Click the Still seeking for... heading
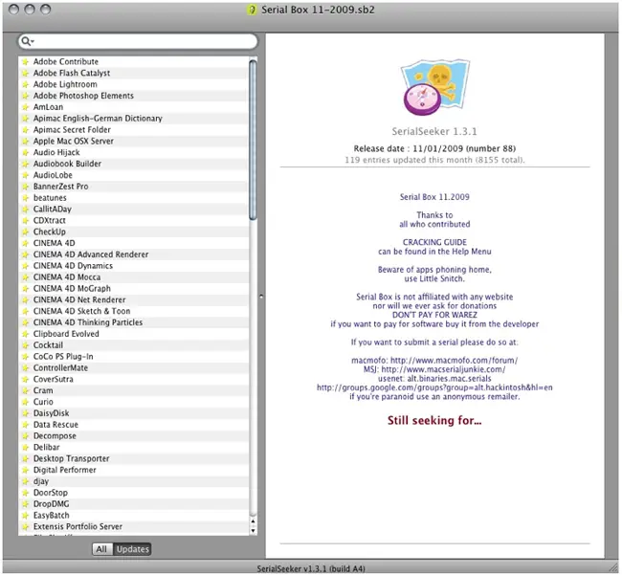The width and height of the screenshot is (622, 575). 434,420
